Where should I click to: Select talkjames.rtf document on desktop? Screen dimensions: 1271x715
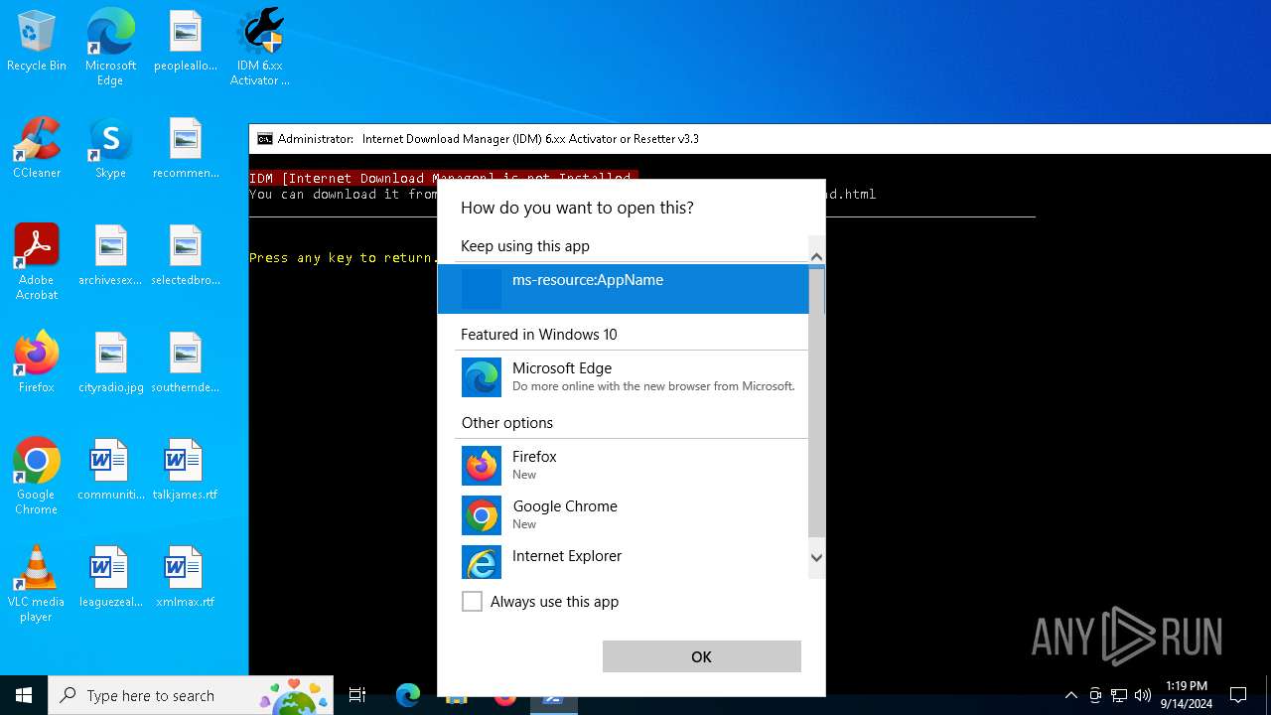[x=186, y=471]
